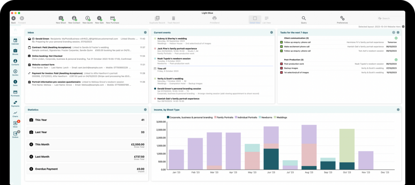415x185 pixels.
Task: Open the Contacts section in sidebar
Action: click(15, 62)
